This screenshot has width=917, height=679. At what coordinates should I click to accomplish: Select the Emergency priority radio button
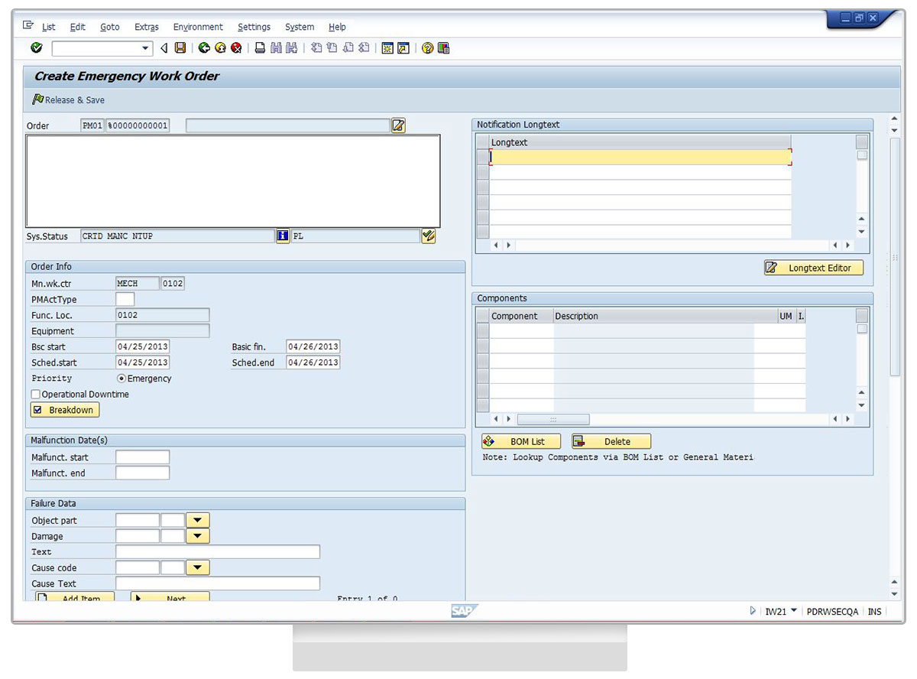pyautogui.click(x=121, y=378)
